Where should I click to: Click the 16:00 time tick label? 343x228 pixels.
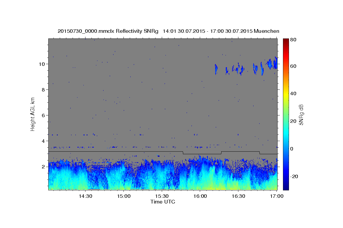coord(200,196)
